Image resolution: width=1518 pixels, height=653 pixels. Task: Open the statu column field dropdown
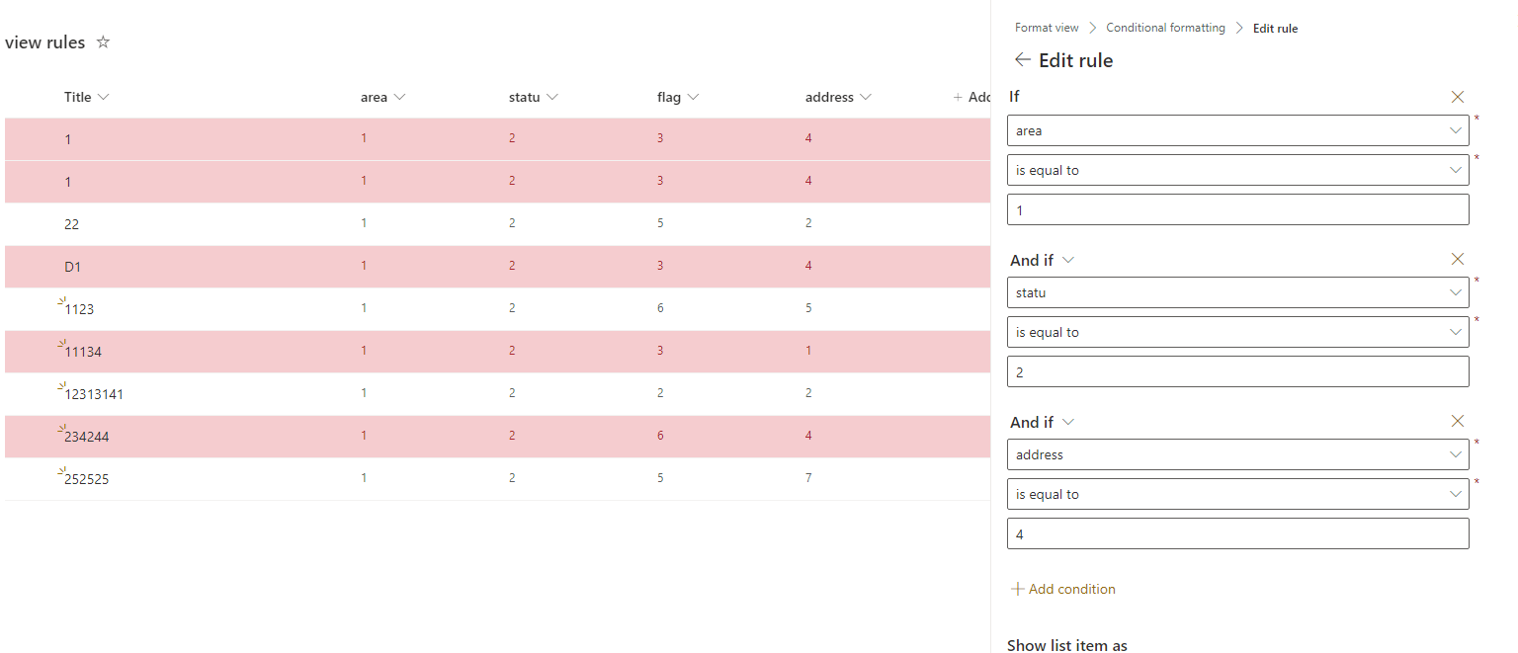click(x=1237, y=292)
